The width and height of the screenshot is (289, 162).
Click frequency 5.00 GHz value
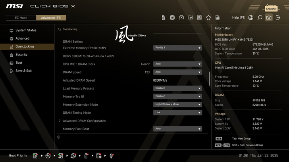[258, 77]
